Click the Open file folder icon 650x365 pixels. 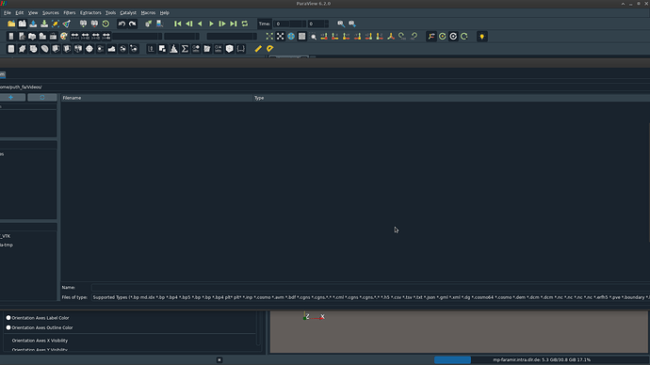(11, 24)
